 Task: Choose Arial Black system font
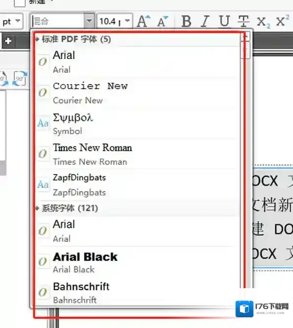pos(137,262)
